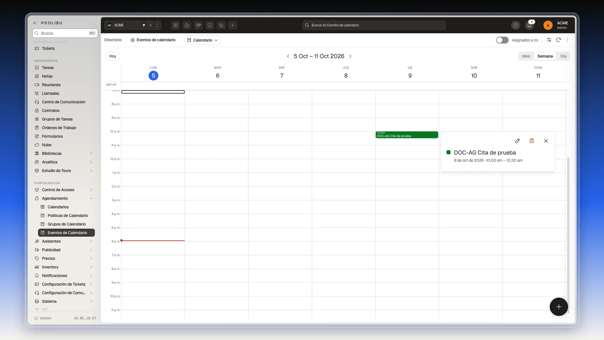Viewport: 604px width, 340px height.
Task: Edit the event with the pencil icon
Action: pyautogui.click(x=517, y=141)
